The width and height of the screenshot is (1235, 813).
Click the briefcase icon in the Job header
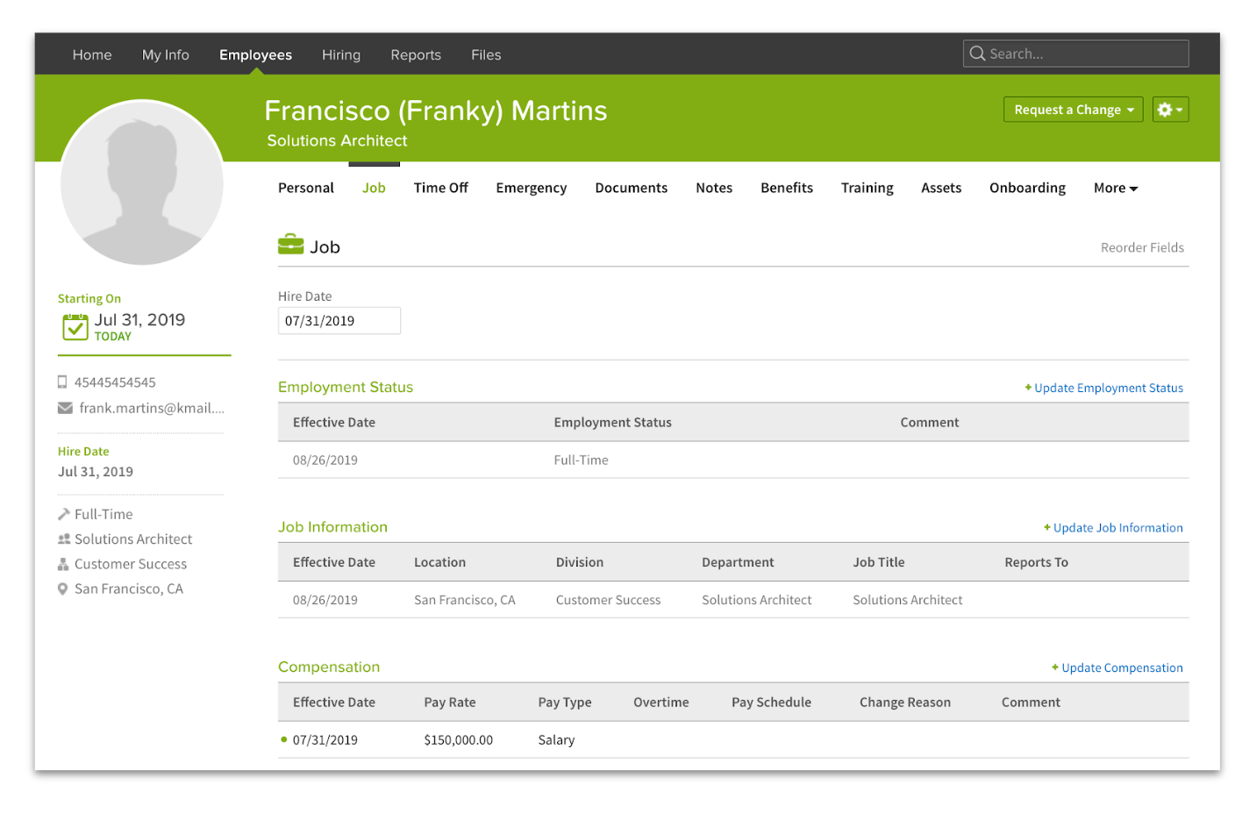click(289, 245)
